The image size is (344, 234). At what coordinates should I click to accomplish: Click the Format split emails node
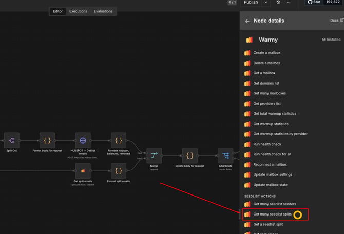tap(119, 171)
